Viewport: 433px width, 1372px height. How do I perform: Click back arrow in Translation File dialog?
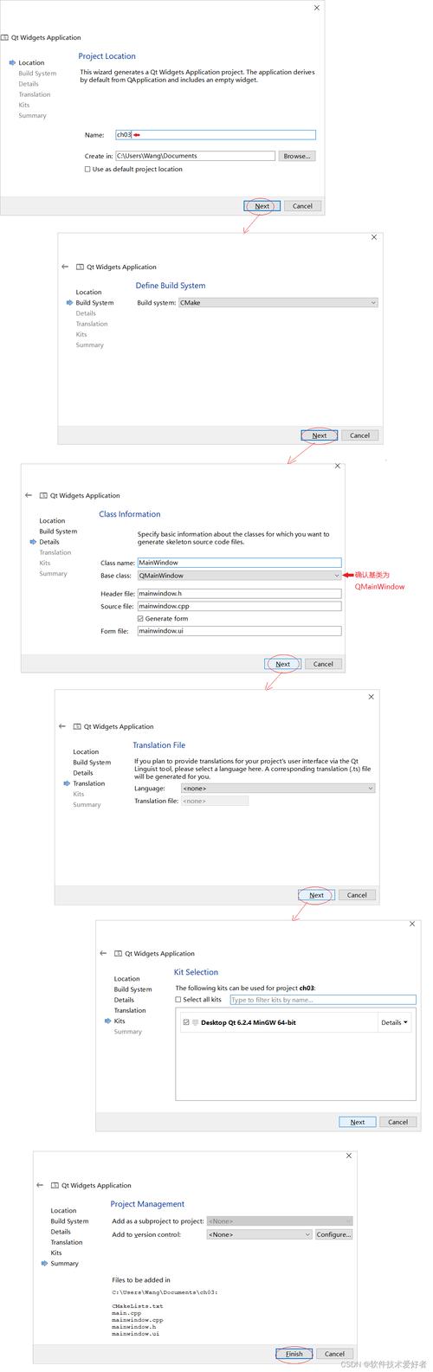point(62,726)
